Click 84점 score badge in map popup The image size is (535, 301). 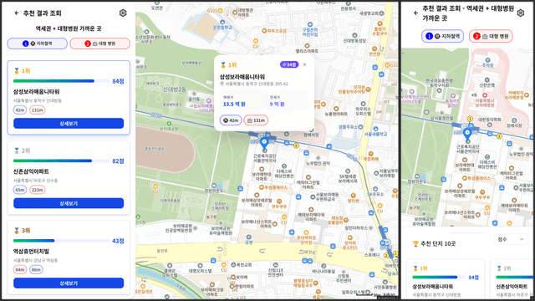pyautogui.click(x=289, y=64)
